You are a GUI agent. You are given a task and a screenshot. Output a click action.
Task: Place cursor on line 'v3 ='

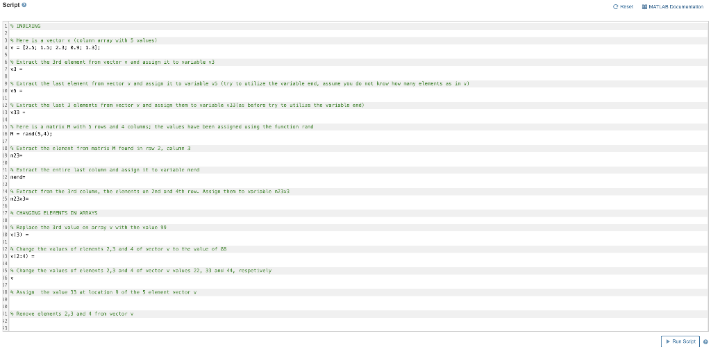17,69
